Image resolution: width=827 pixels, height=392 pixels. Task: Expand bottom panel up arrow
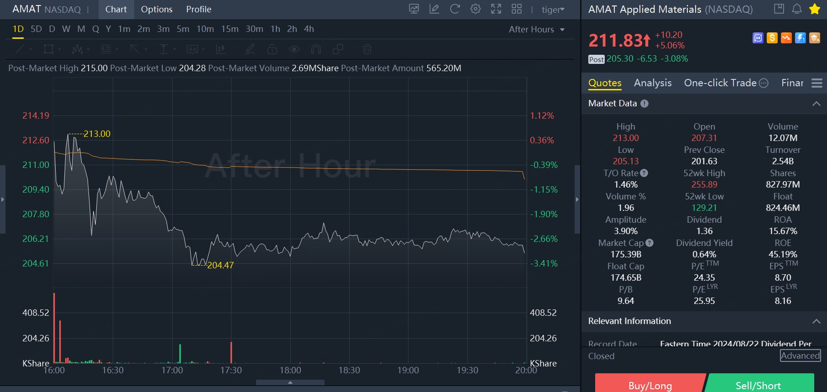pos(290,382)
